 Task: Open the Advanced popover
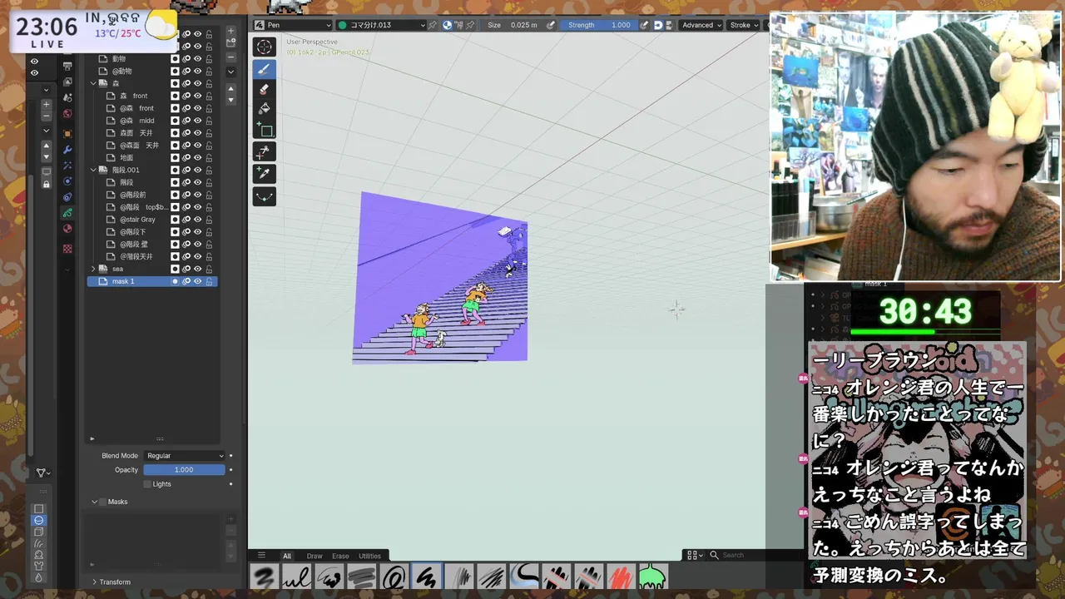click(701, 25)
